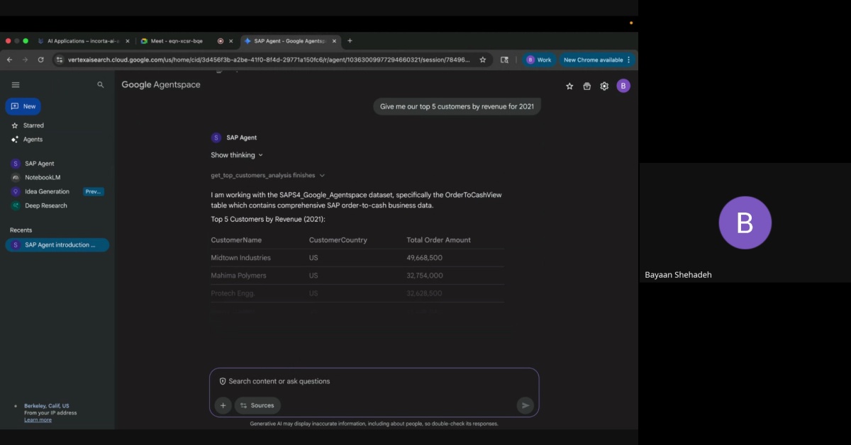The height and width of the screenshot is (445, 851).
Task: Click the send arrow button
Action: (x=525, y=405)
